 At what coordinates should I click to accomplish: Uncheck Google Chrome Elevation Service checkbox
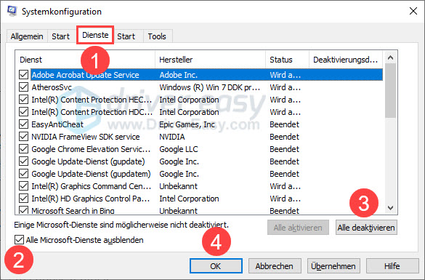point(23,149)
